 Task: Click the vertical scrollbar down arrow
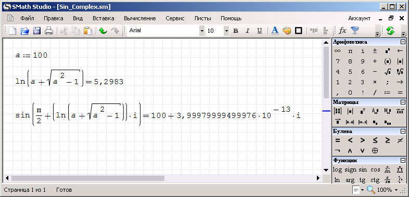click(326, 170)
